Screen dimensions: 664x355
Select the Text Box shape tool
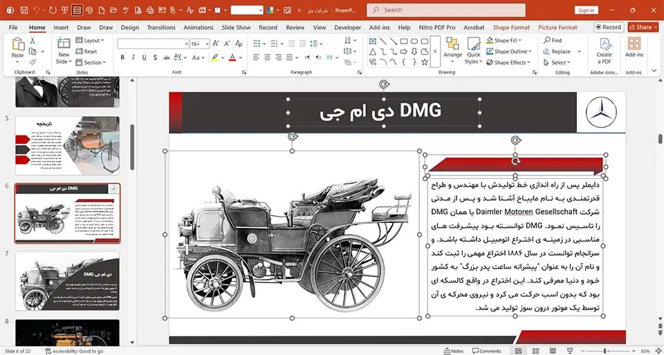tap(373, 41)
